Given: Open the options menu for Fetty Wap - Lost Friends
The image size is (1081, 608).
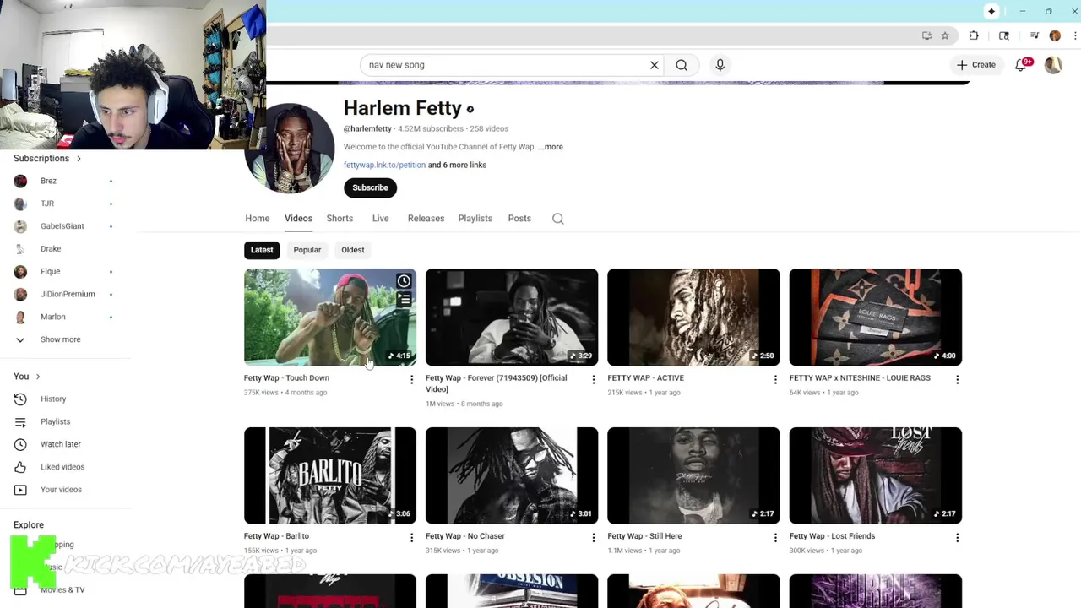Looking at the screenshot, I should coord(957,538).
